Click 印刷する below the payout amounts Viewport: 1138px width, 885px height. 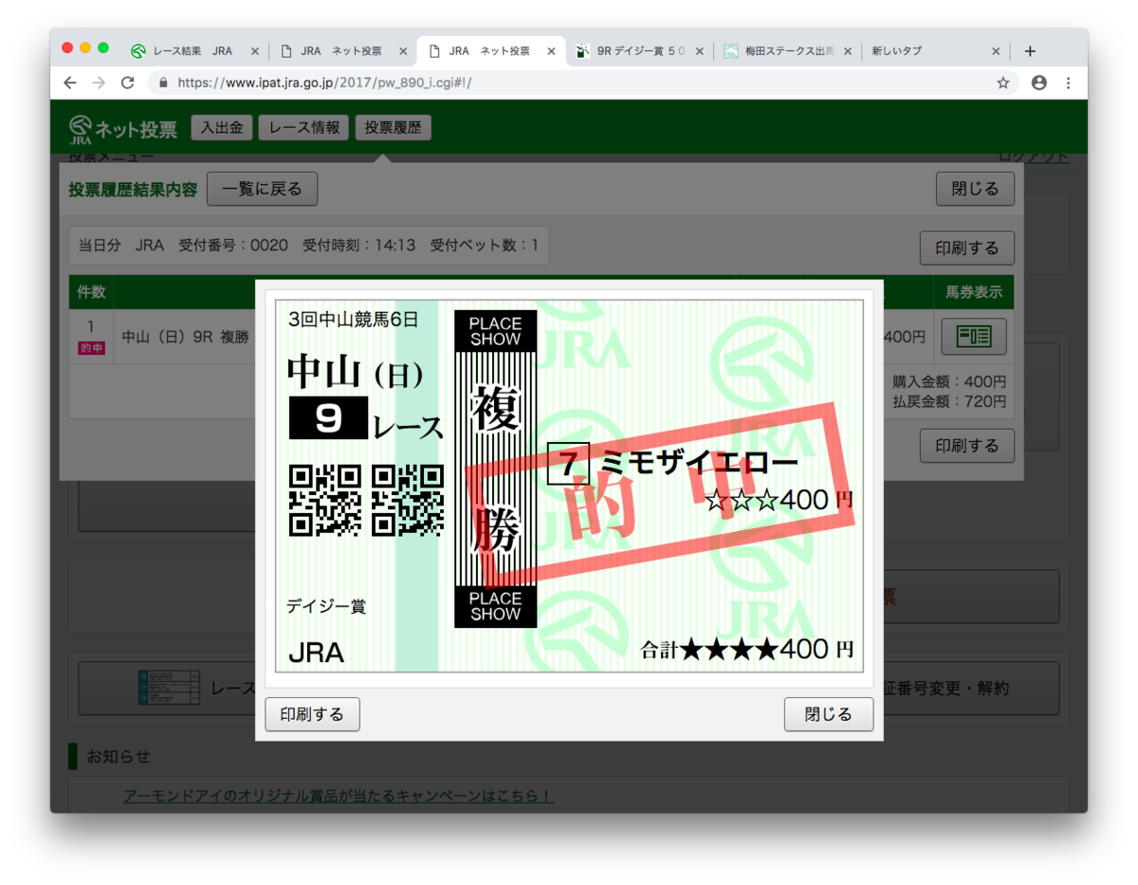click(x=967, y=446)
